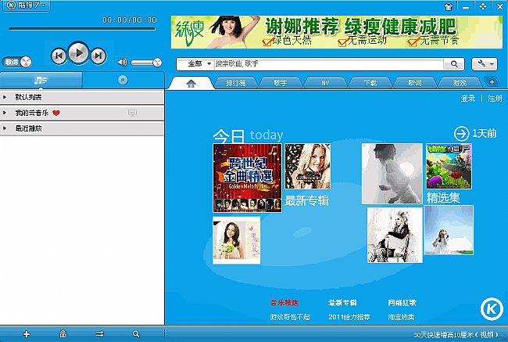The width and height of the screenshot is (508, 342).
Task: Open the 游戏 tab
Action: coord(460,83)
